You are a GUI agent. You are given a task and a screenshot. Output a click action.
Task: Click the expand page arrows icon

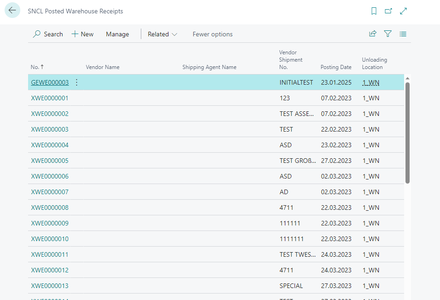pyautogui.click(x=404, y=11)
